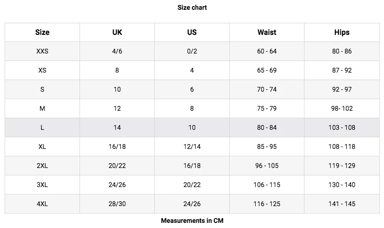Click the UK 16/18 cell
The width and height of the screenshot is (384, 228).
pos(117,147)
